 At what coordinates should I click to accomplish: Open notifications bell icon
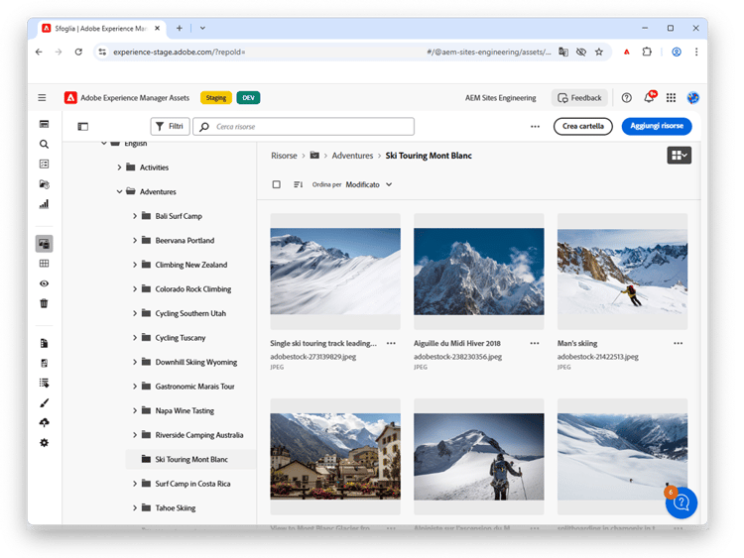(649, 97)
